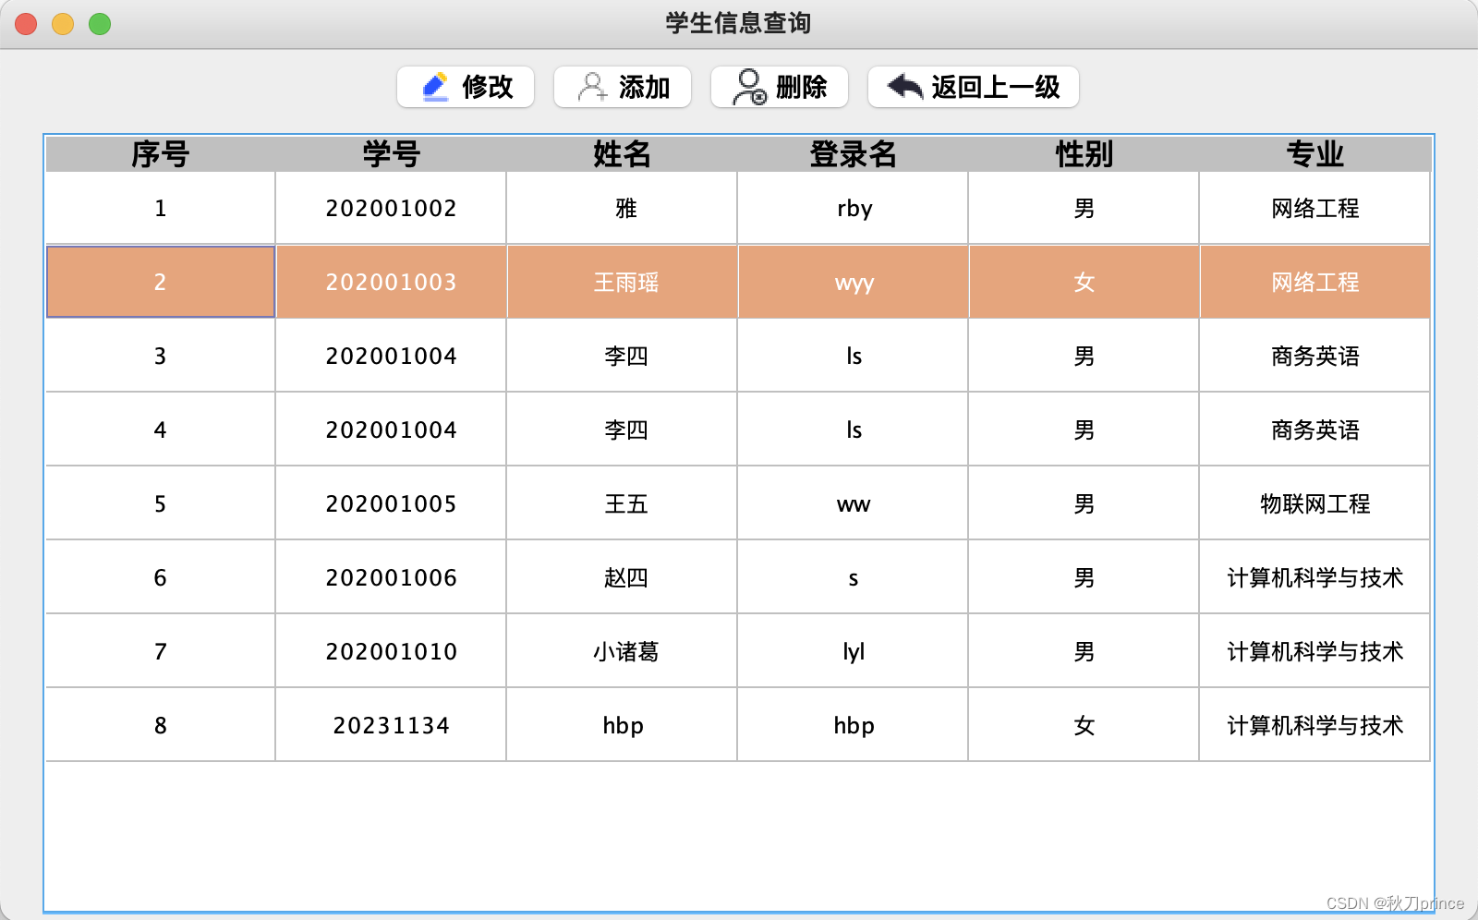Click login name lyl
Screen dimensions: 1478x920
click(x=854, y=652)
